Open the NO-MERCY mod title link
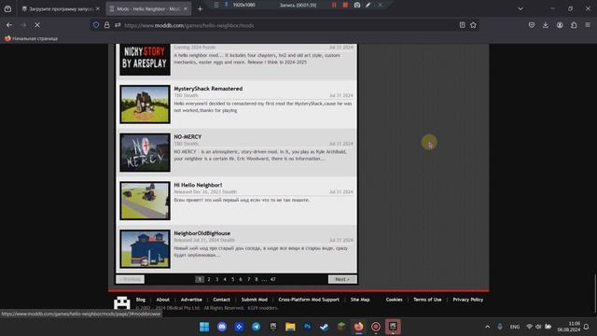The width and height of the screenshot is (597, 336). [x=187, y=137]
